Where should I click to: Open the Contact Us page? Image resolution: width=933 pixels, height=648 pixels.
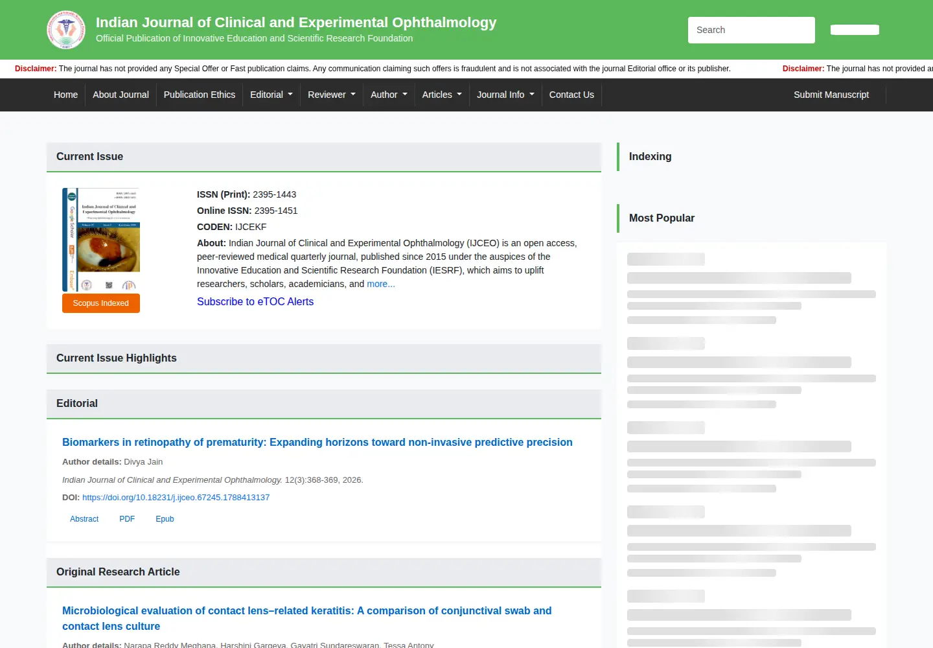(571, 95)
